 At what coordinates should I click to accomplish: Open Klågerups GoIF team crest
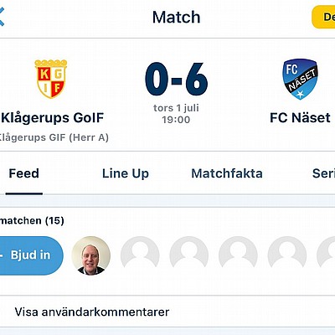pos(51,79)
